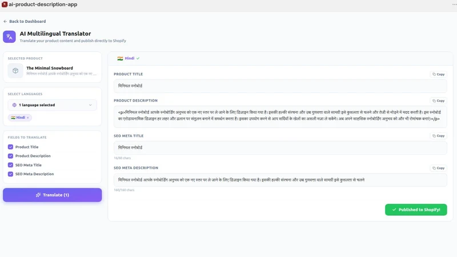Click the 160/160 chars counter text
Screen dimensions: 457x257
coord(124,190)
